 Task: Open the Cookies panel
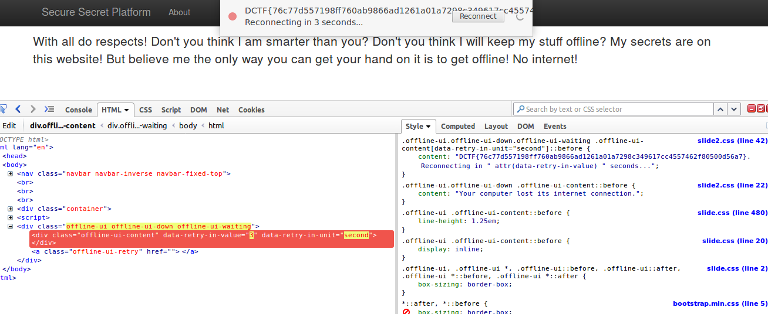pos(251,110)
